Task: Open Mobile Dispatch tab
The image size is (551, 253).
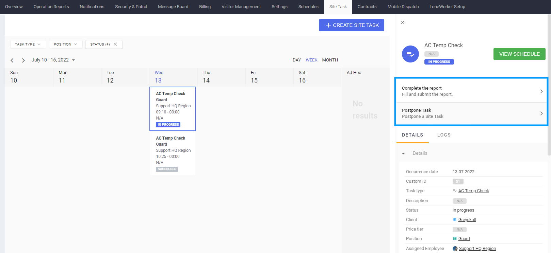Action: [403, 7]
